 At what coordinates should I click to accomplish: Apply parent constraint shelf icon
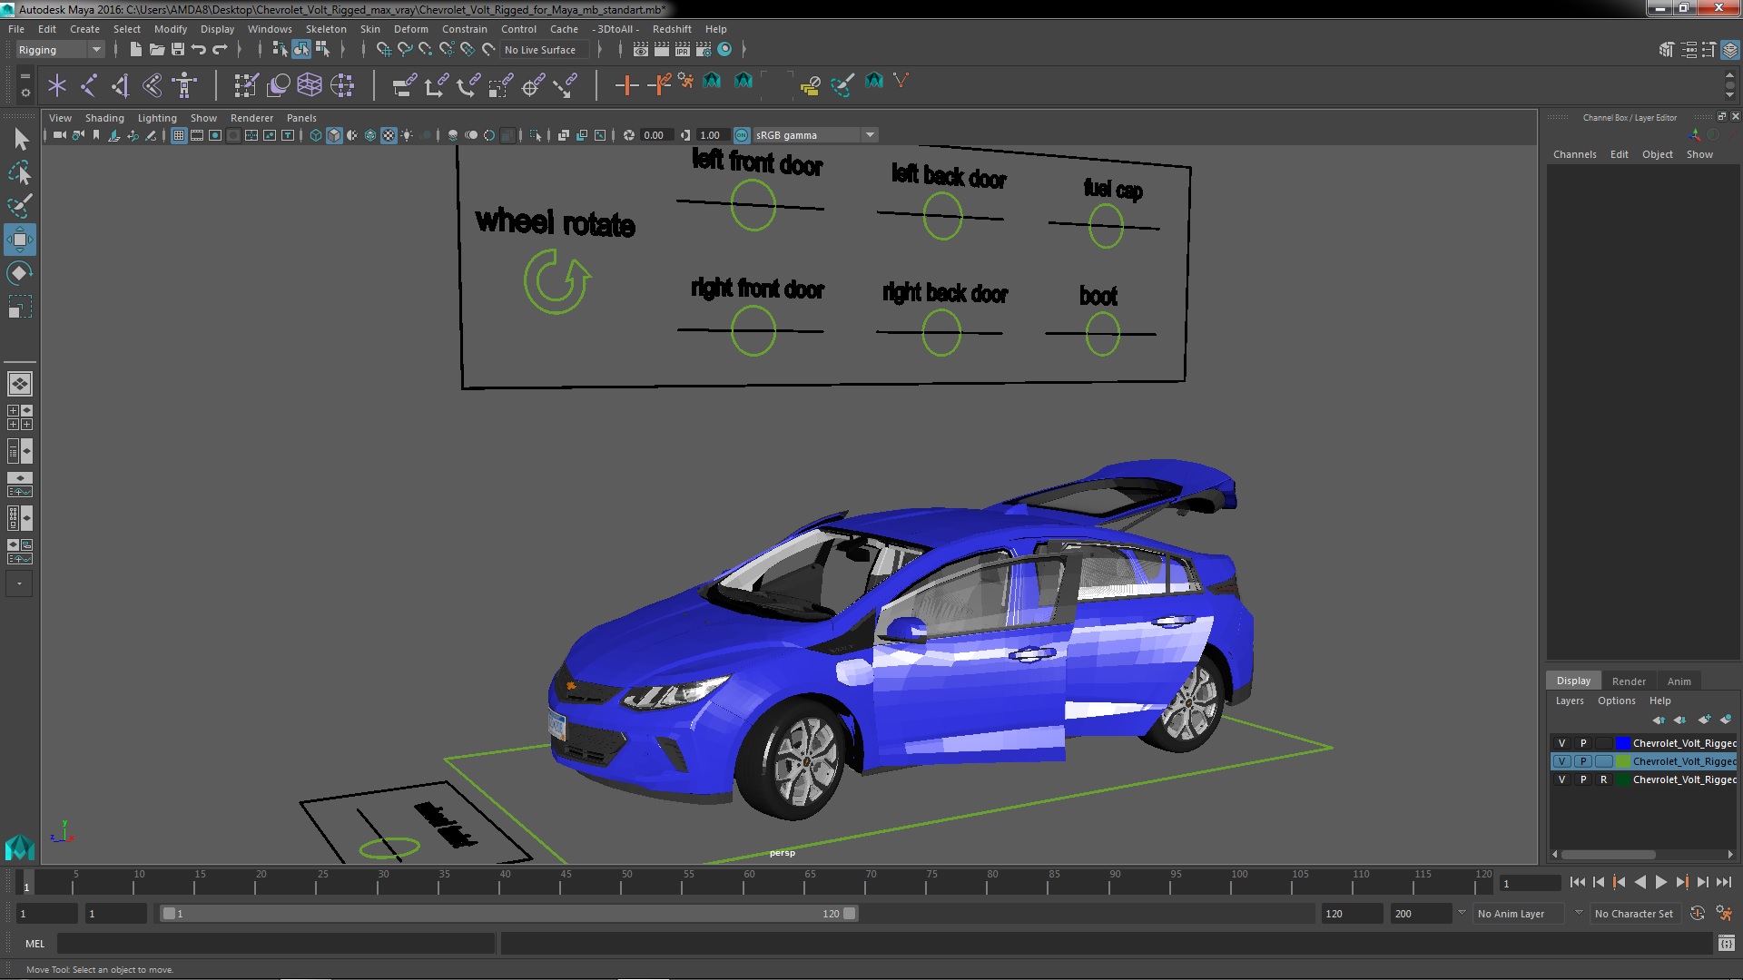click(404, 85)
